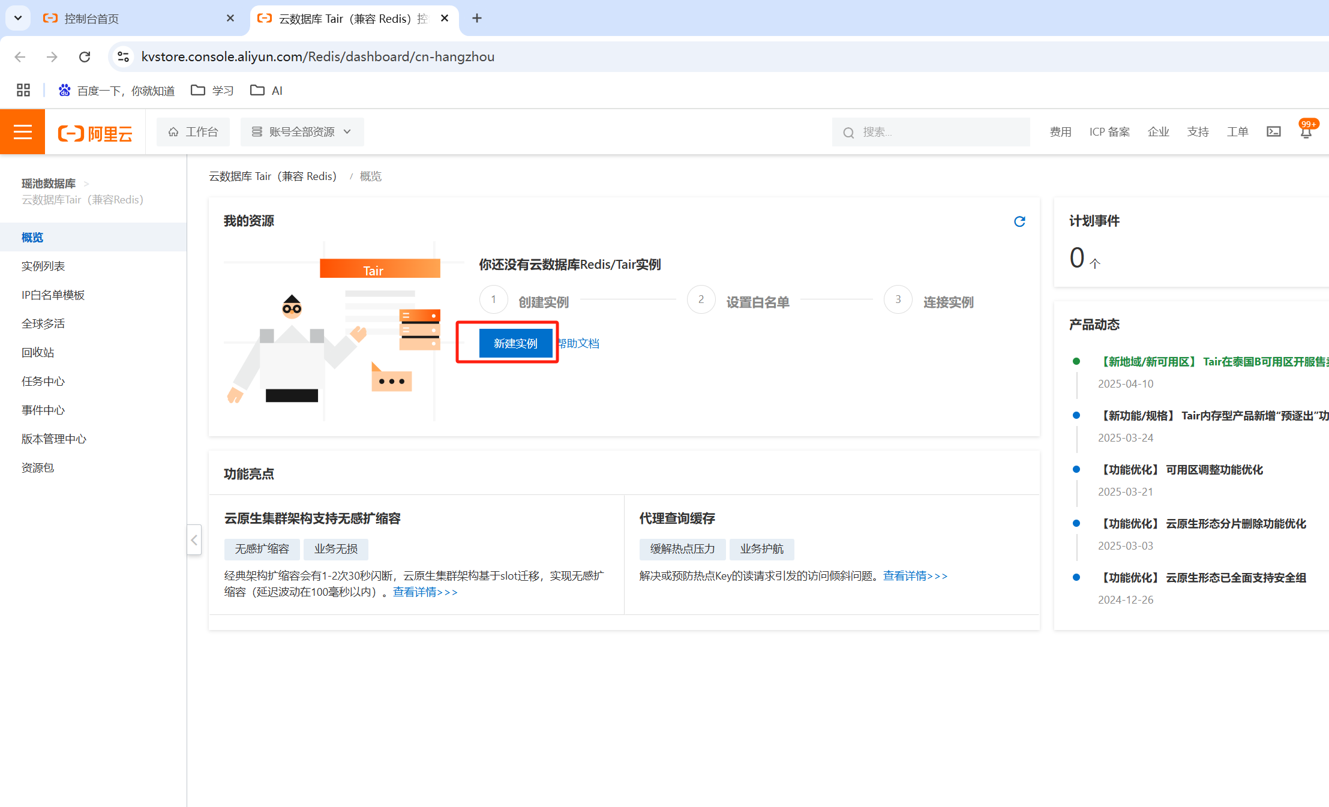Open the 学习 bookmark folder
Screen dimensions: 1329x807
[x=212, y=91]
